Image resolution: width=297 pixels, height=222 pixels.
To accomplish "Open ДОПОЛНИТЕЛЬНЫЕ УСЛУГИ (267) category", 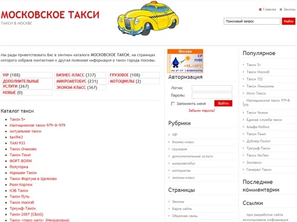I will (21, 83).
